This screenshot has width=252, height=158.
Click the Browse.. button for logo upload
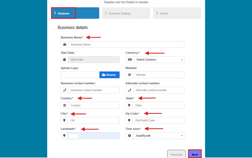[110, 75]
